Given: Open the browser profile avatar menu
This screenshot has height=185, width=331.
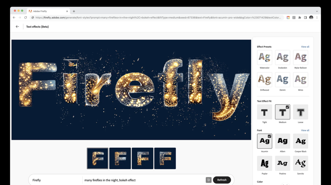Looking at the screenshot, I should pos(311,18).
